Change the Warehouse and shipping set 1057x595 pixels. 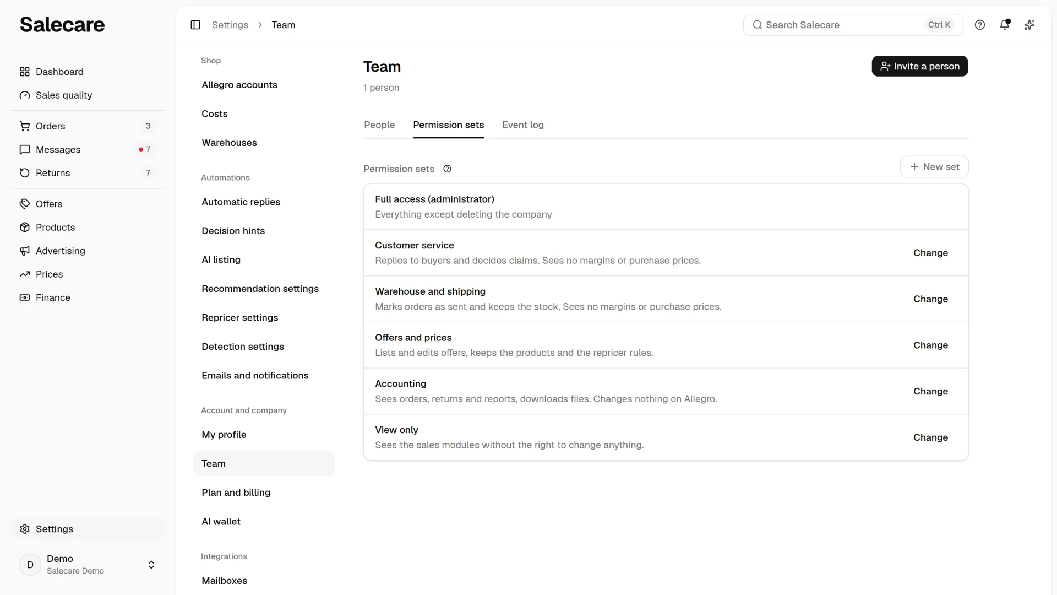[930, 299]
